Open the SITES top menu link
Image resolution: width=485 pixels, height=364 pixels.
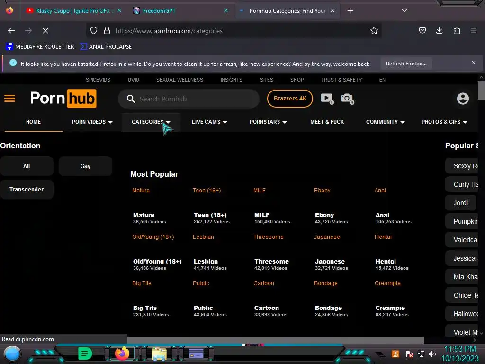point(266,80)
